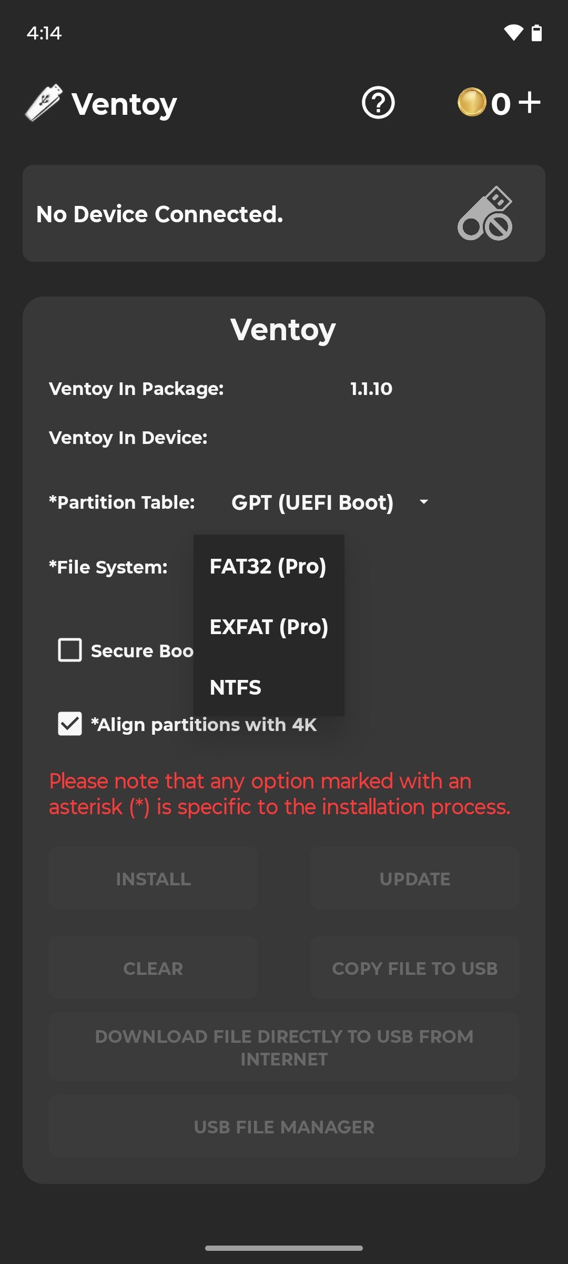
Task: Uncheck Align partitions with 4K
Action: pyautogui.click(x=70, y=724)
